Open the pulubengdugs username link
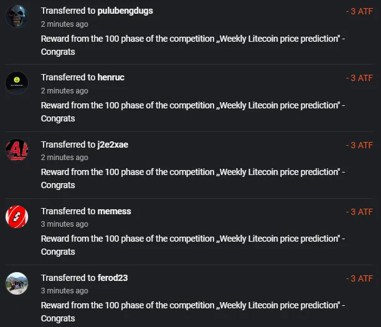The width and height of the screenshot is (381, 327). coord(125,11)
